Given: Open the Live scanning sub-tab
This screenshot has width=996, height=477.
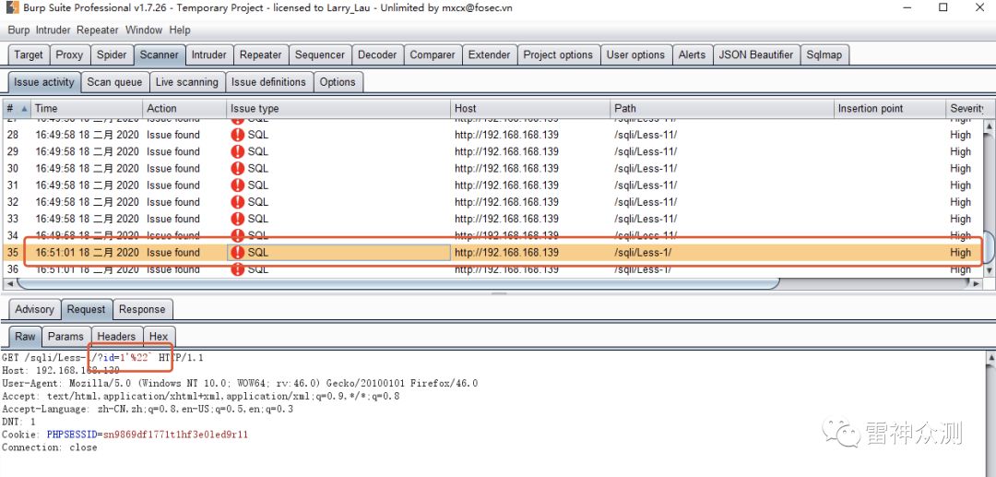Looking at the screenshot, I should tap(186, 82).
